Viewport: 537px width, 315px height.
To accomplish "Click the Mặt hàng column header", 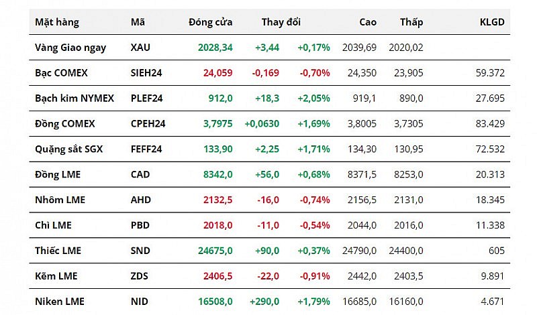I will 57,22.
